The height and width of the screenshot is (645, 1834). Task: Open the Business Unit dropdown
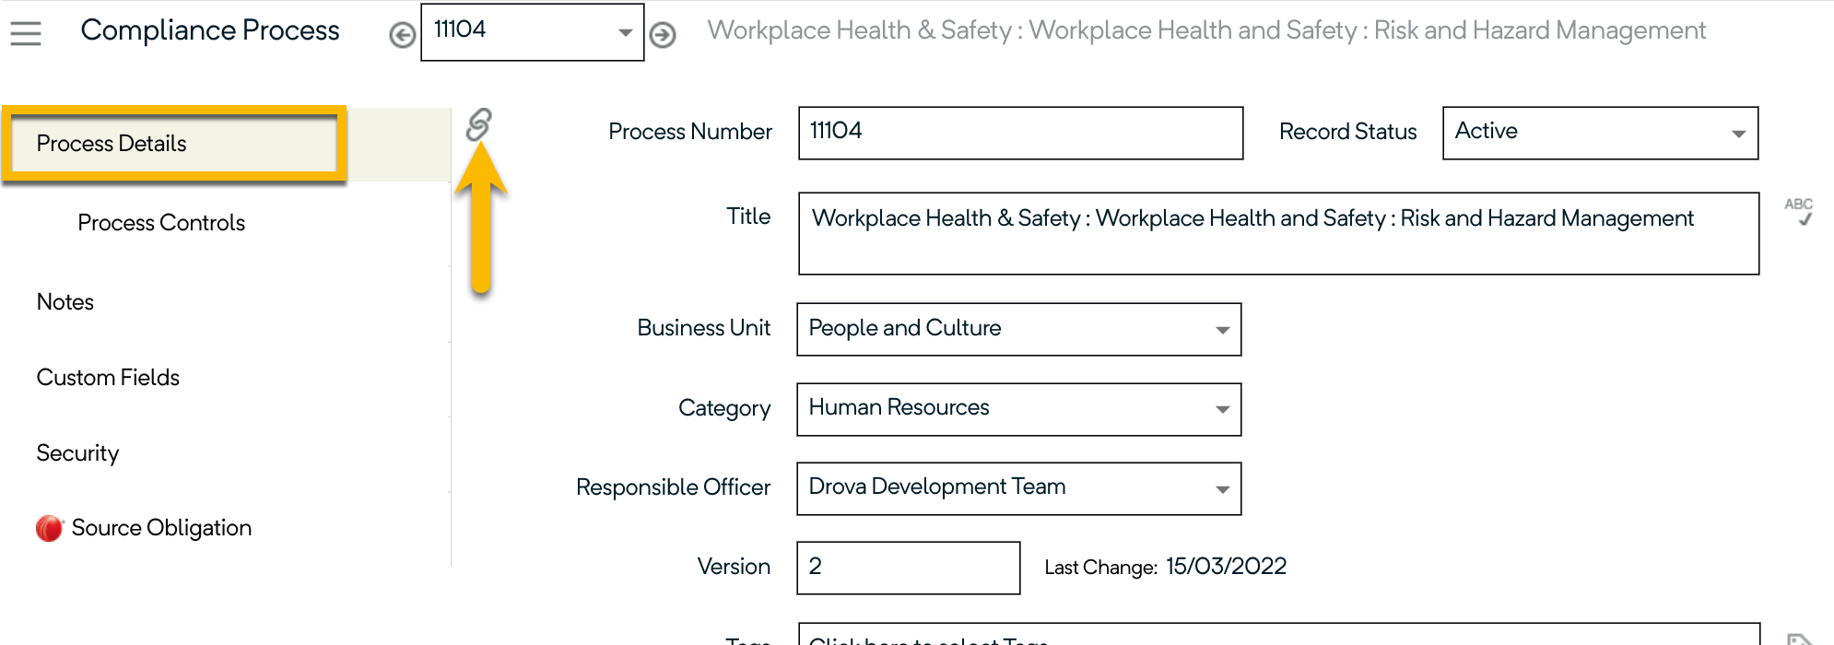1222,330
